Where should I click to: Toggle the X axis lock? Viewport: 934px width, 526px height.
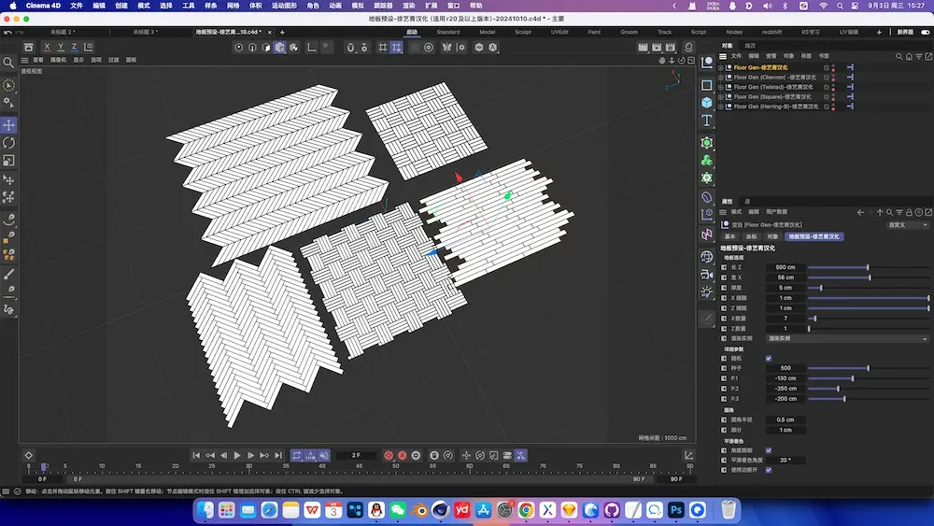pyautogui.click(x=47, y=47)
